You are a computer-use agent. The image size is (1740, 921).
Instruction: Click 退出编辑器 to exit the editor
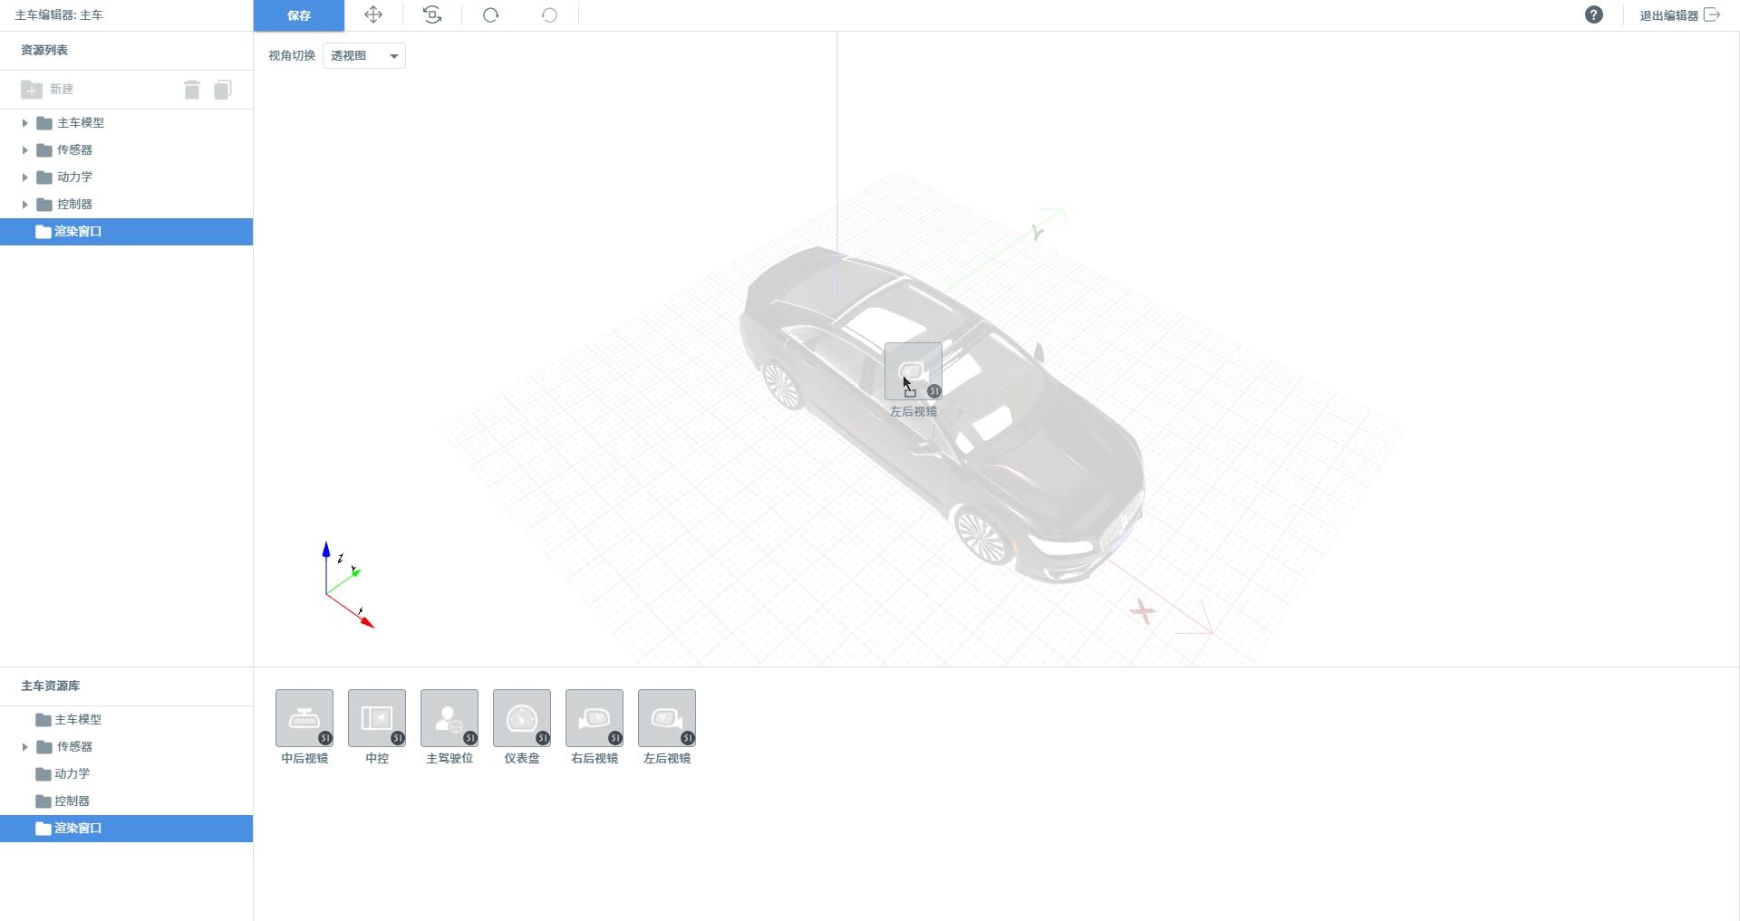click(1679, 15)
